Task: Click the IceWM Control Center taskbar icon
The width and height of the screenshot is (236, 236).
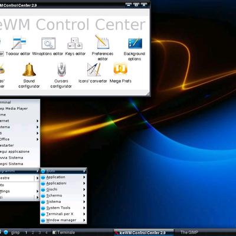Action: tap(117, 233)
